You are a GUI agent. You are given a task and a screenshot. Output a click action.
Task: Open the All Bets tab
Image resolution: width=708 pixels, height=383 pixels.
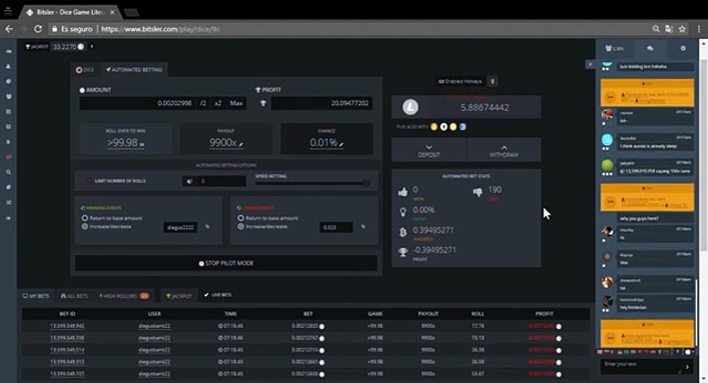click(x=74, y=296)
